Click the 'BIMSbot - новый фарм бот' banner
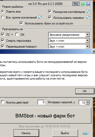Viewport: 95px width, 137px height. (x=45, y=116)
